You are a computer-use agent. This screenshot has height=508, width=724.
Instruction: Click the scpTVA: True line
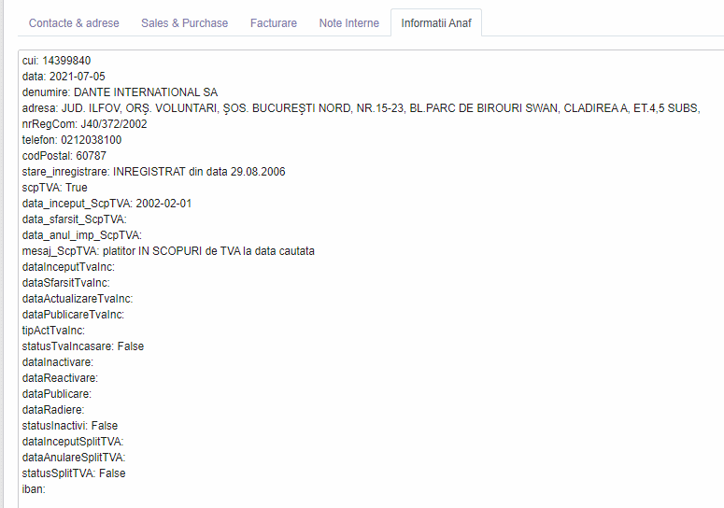coord(54,188)
